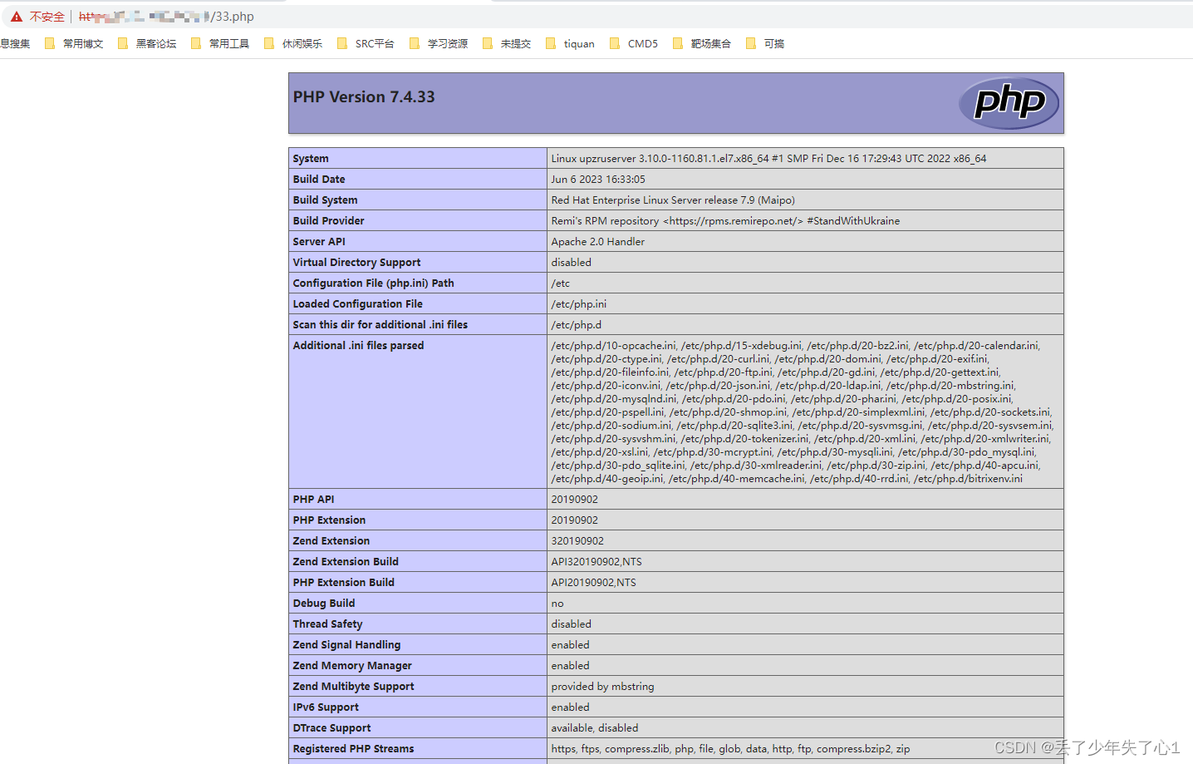This screenshot has width=1193, height=764.
Task: Click the Remi's RPM repository value
Action: [725, 221]
